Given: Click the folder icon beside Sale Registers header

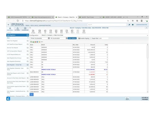Looking at the screenshot, I should [28, 35].
